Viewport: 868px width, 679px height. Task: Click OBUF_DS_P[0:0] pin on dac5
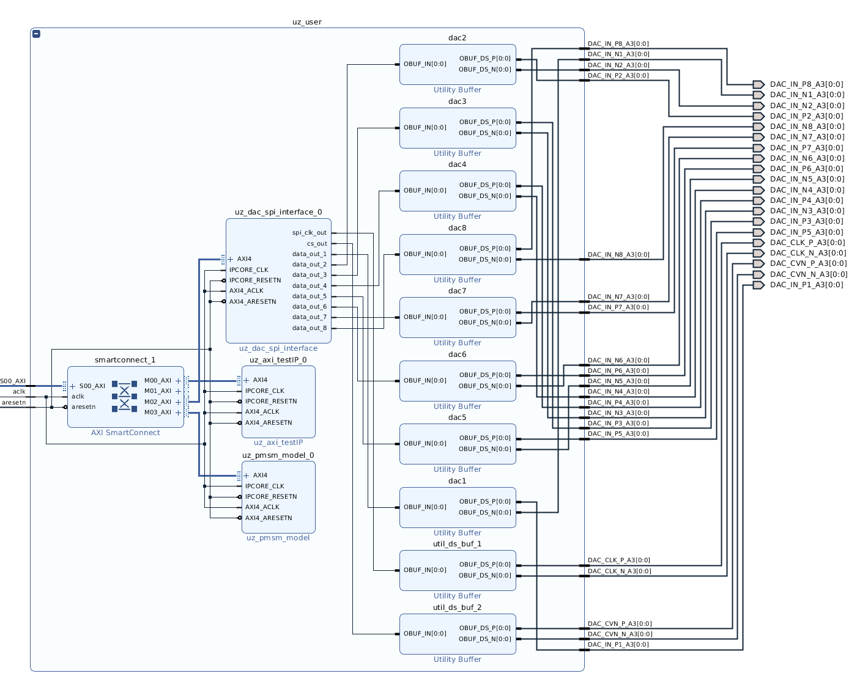(x=485, y=438)
